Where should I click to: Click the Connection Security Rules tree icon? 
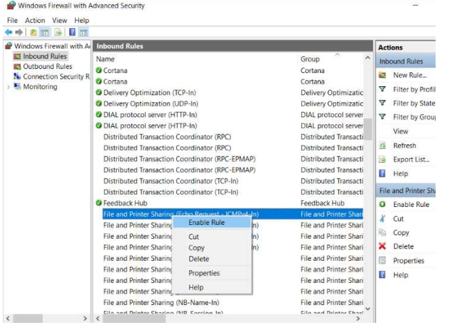coord(17,77)
